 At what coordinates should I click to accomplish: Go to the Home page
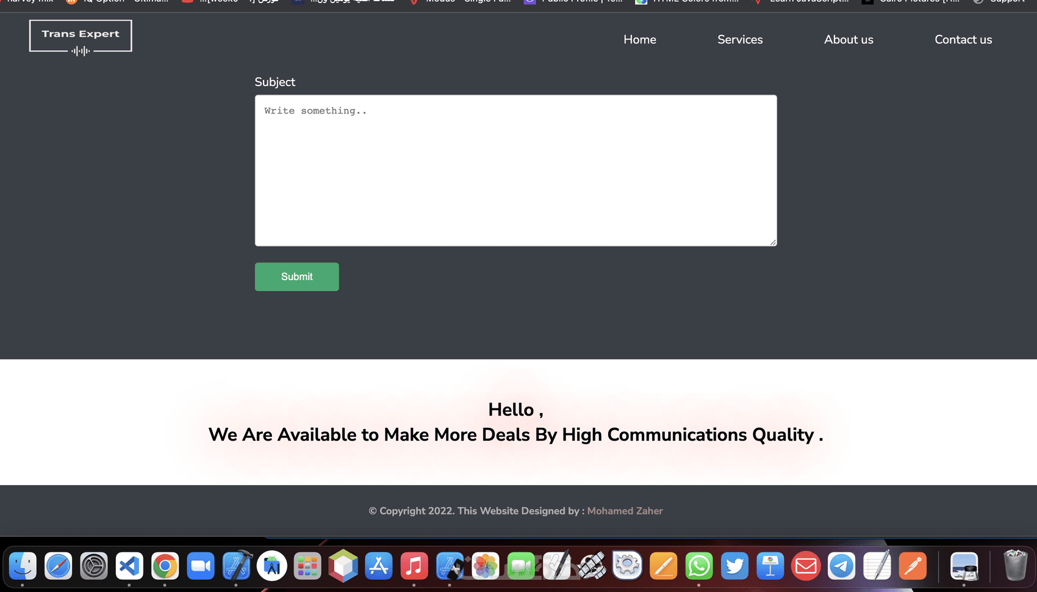pyautogui.click(x=640, y=40)
